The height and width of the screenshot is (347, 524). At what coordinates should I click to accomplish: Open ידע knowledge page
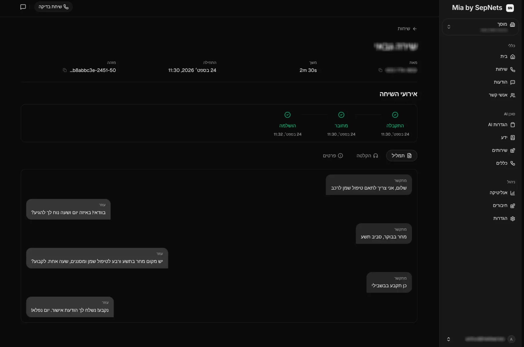[508, 138]
